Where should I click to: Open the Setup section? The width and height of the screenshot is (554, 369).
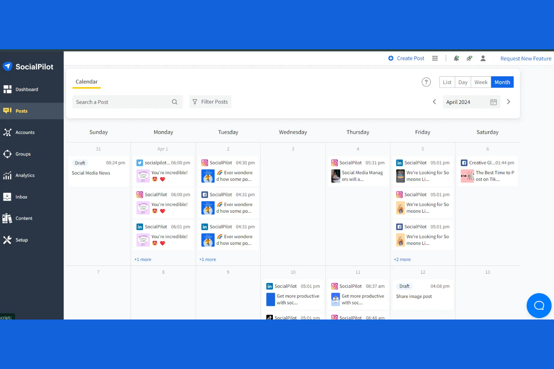tap(21, 240)
